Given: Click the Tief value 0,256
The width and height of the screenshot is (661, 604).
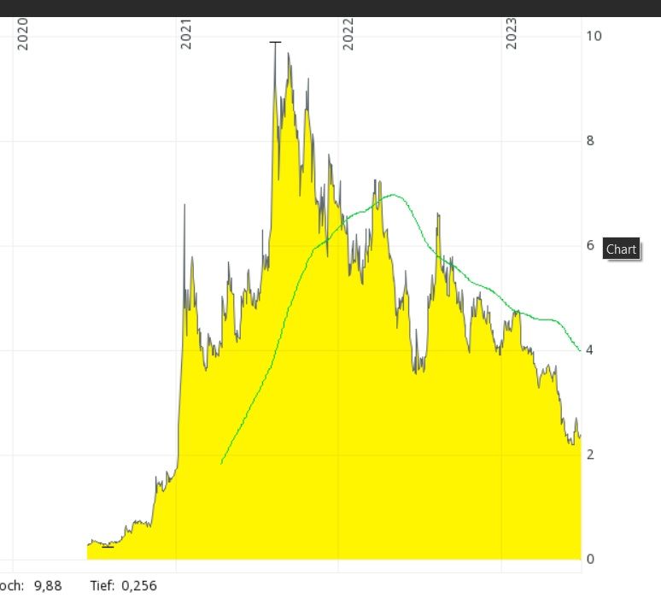Looking at the screenshot, I should coord(139,586).
